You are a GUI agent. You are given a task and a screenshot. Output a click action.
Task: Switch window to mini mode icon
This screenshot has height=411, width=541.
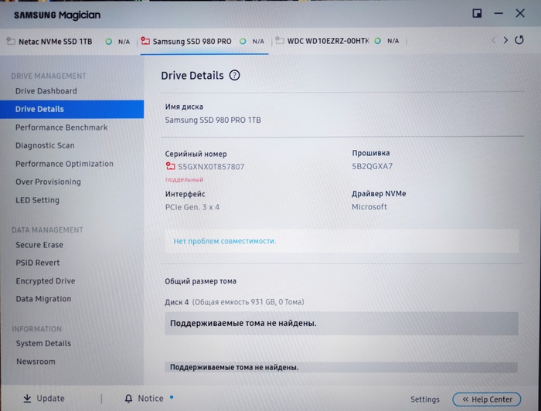pyautogui.click(x=477, y=13)
